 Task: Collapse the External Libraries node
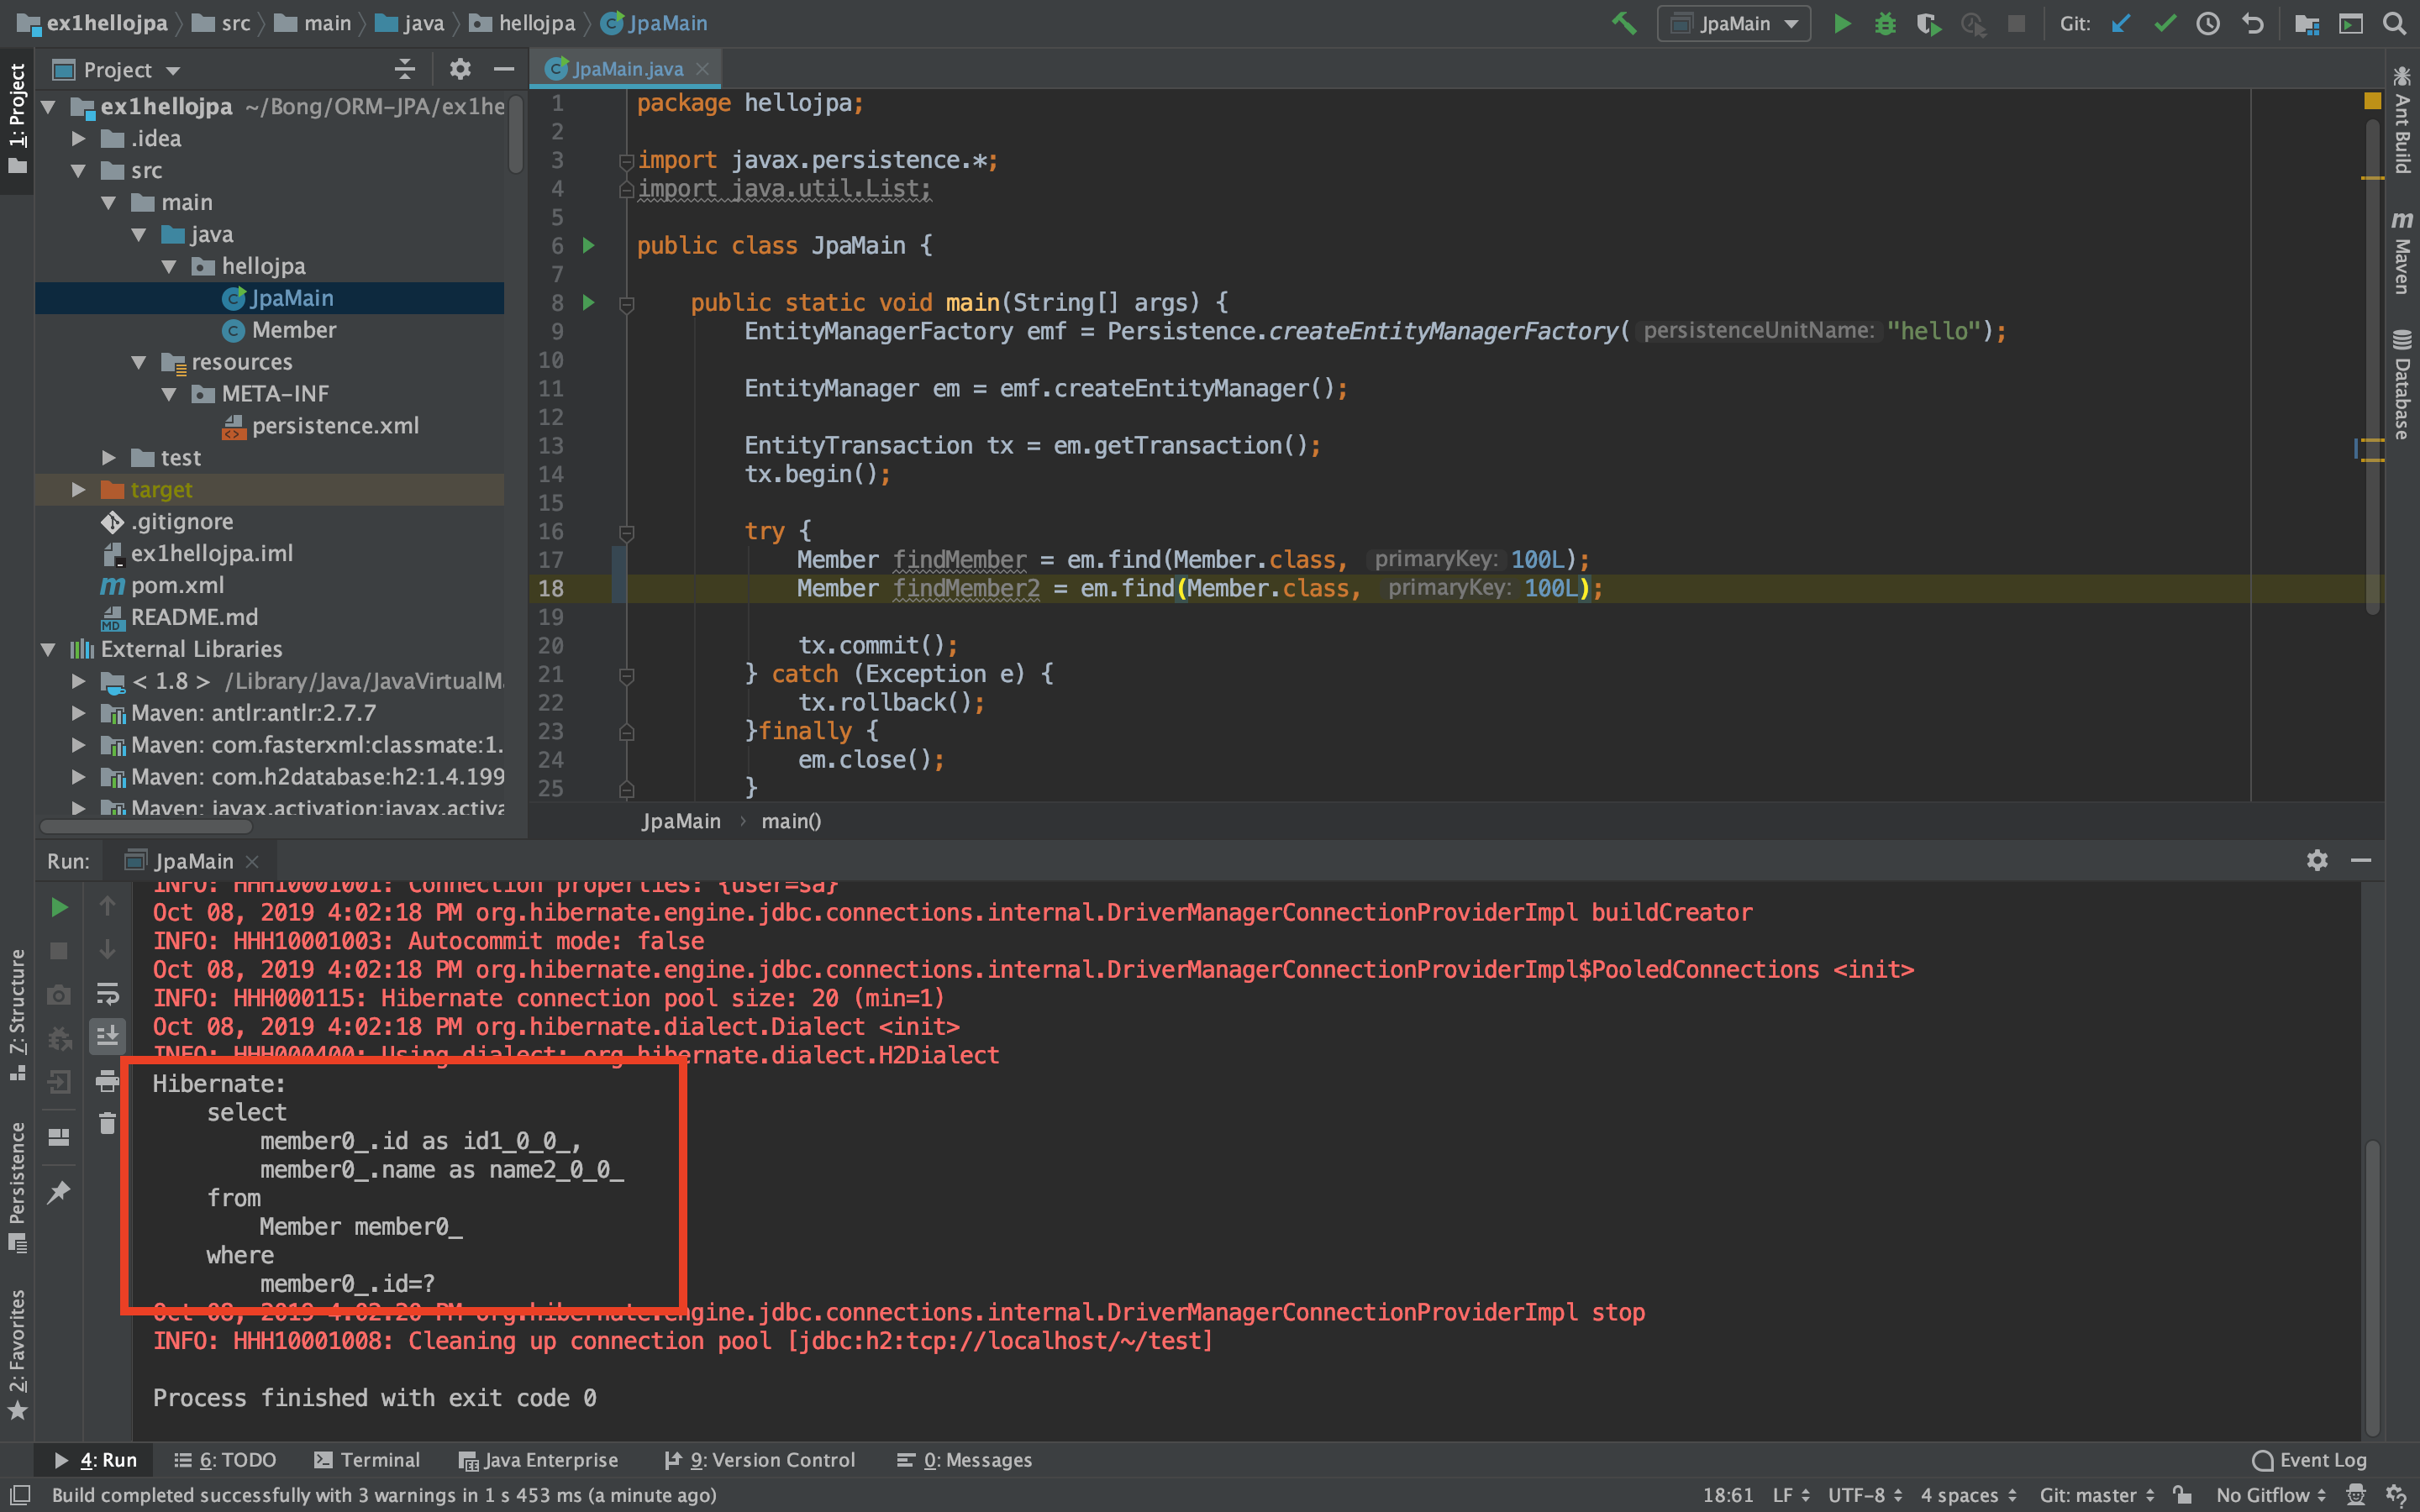coord(48,650)
